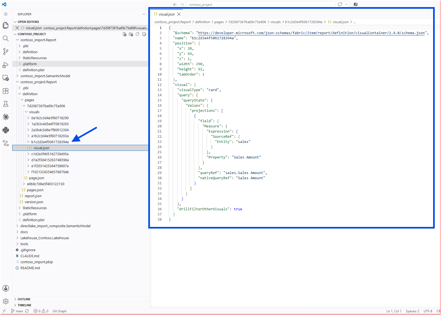Open README.md file
Viewport: 441px width, 315px height.
click(30, 268)
